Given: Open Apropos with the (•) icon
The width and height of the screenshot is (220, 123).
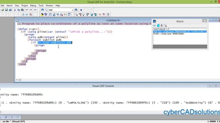Looking at the screenshot, I should (65, 14).
